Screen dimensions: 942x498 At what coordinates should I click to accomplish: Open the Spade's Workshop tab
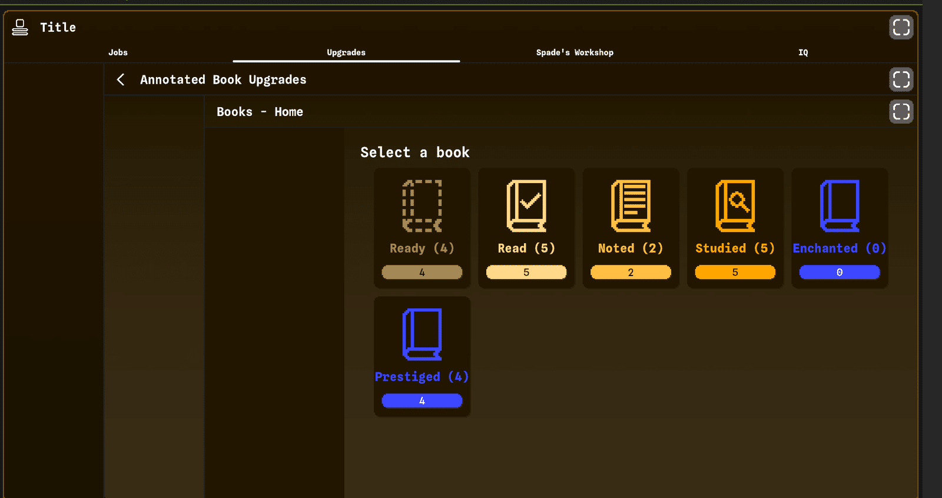pos(575,52)
